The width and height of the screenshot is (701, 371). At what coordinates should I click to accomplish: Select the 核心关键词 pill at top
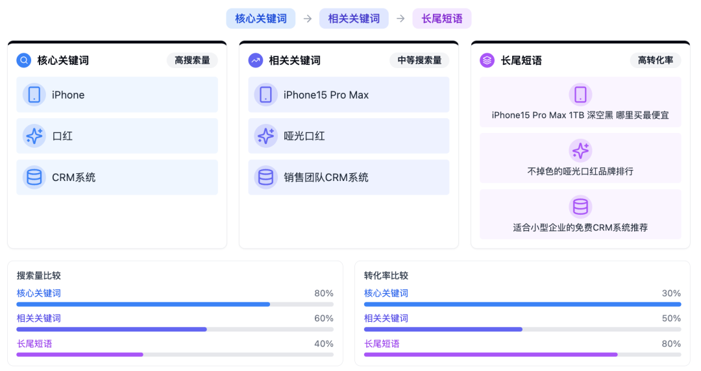(261, 18)
